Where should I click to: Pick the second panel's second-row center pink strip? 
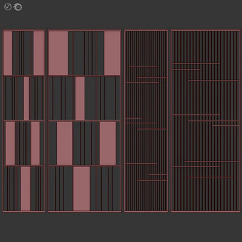(x=80, y=98)
